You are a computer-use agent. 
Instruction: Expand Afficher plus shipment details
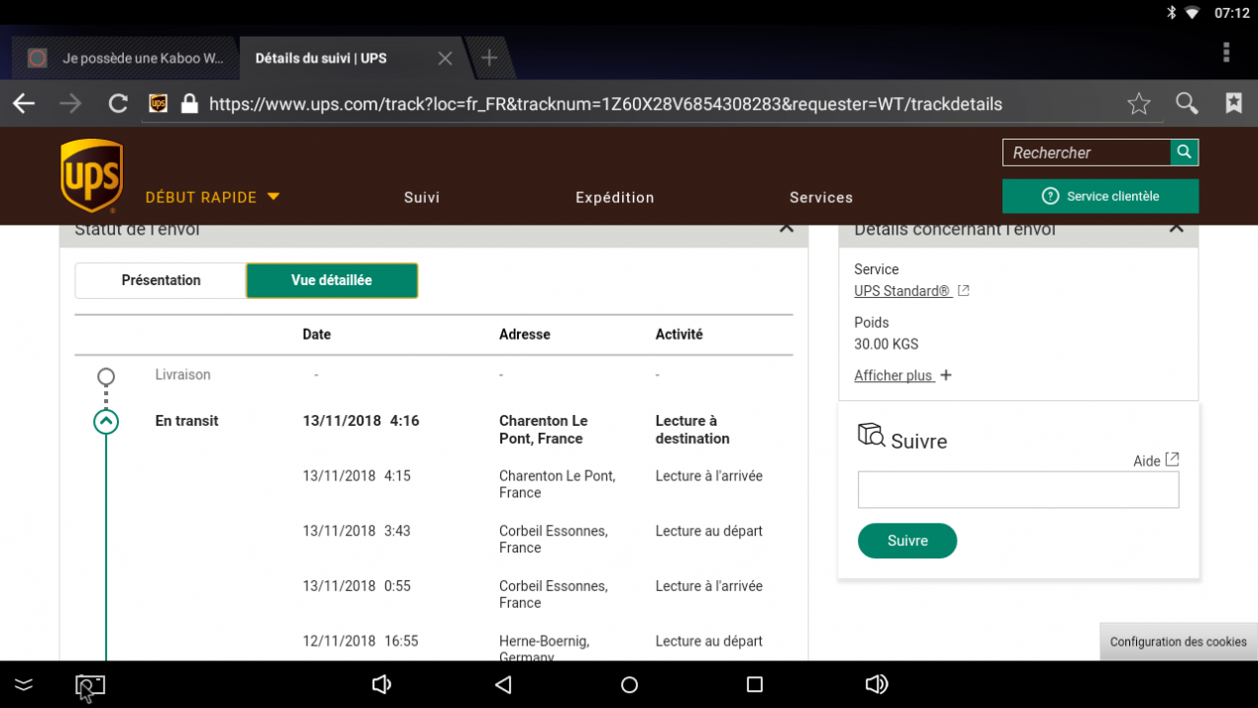coord(902,375)
